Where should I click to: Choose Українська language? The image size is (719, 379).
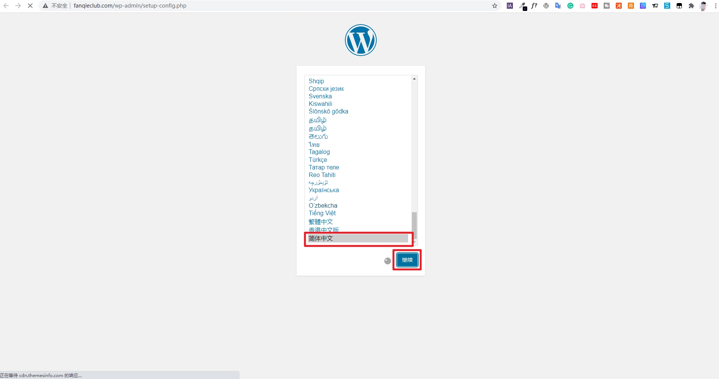coord(324,190)
